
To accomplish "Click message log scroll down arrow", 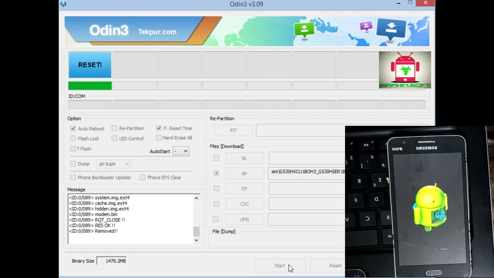I will pyautogui.click(x=196, y=240).
